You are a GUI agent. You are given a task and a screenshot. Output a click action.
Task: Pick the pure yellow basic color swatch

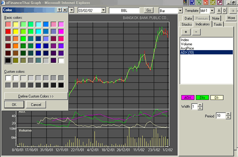tap(16, 31)
